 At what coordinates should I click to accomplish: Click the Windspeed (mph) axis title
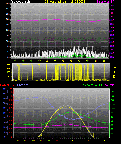coord(19,1)
